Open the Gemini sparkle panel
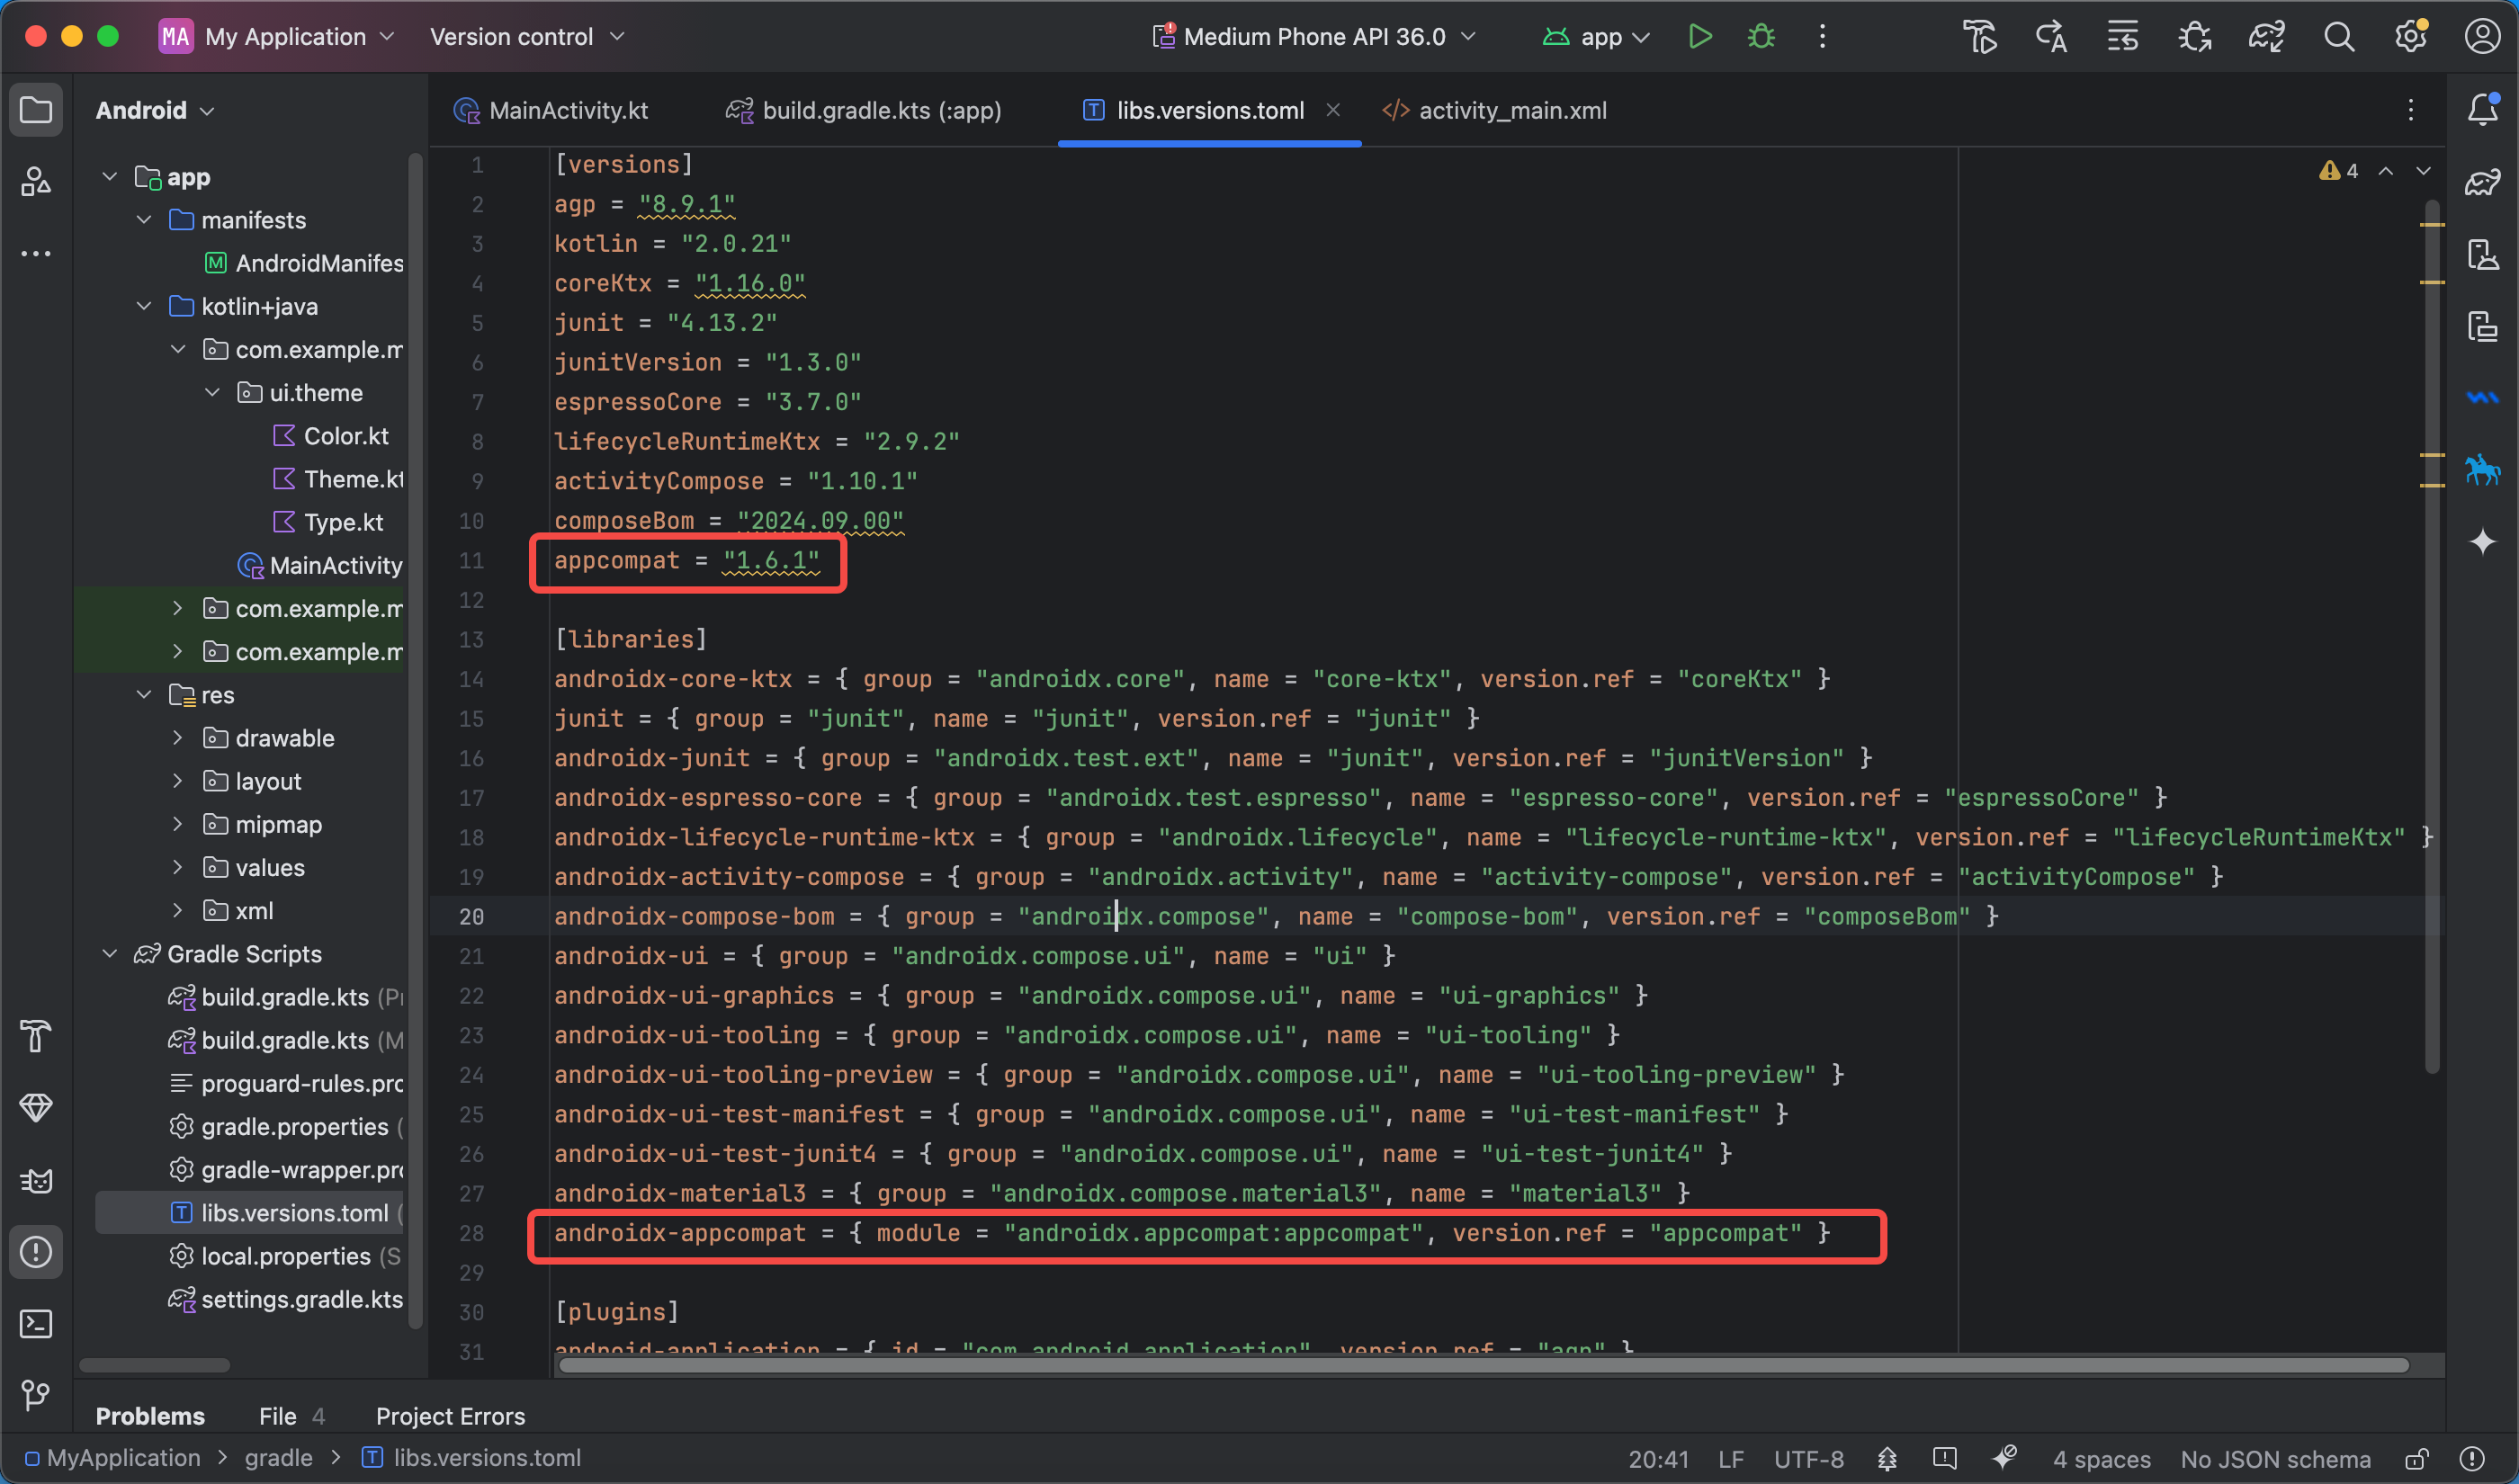 tap(2482, 542)
